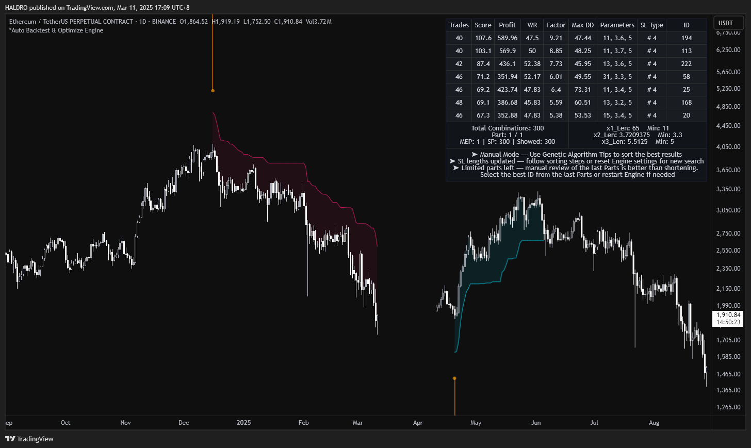
Task: Click the x1_Len: 65 line
Action: coord(638,128)
